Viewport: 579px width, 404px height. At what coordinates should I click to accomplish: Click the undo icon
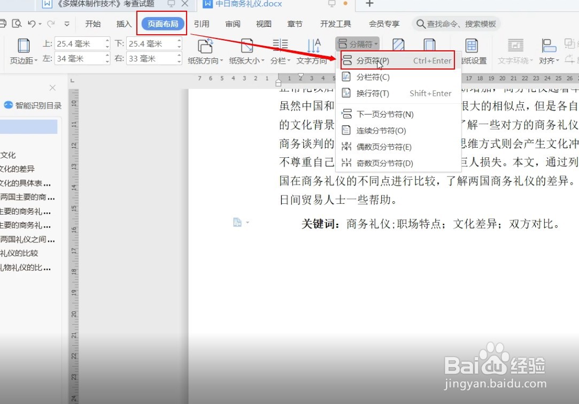32,24
